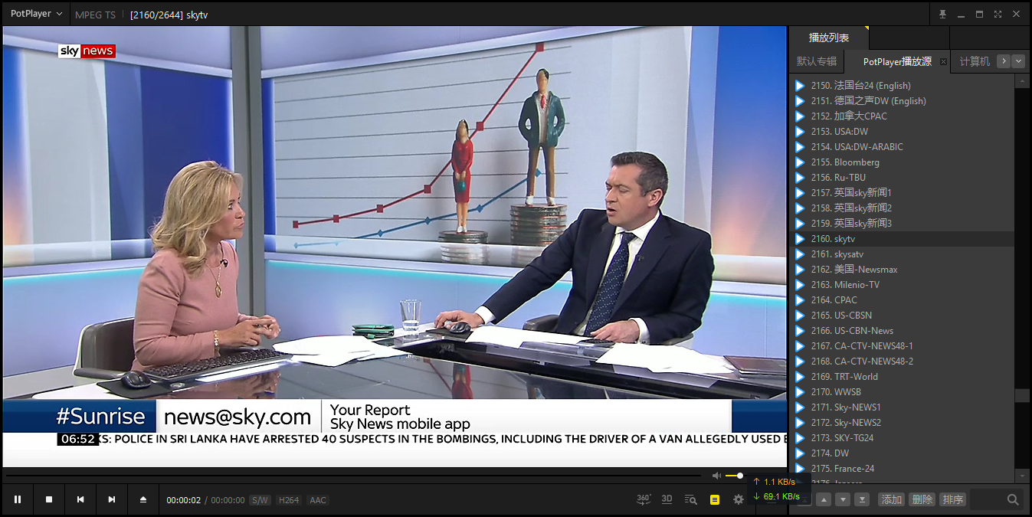Click play icon beside 2151. 德国之声DW
Image resolution: width=1032 pixels, height=517 pixels.
[799, 101]
